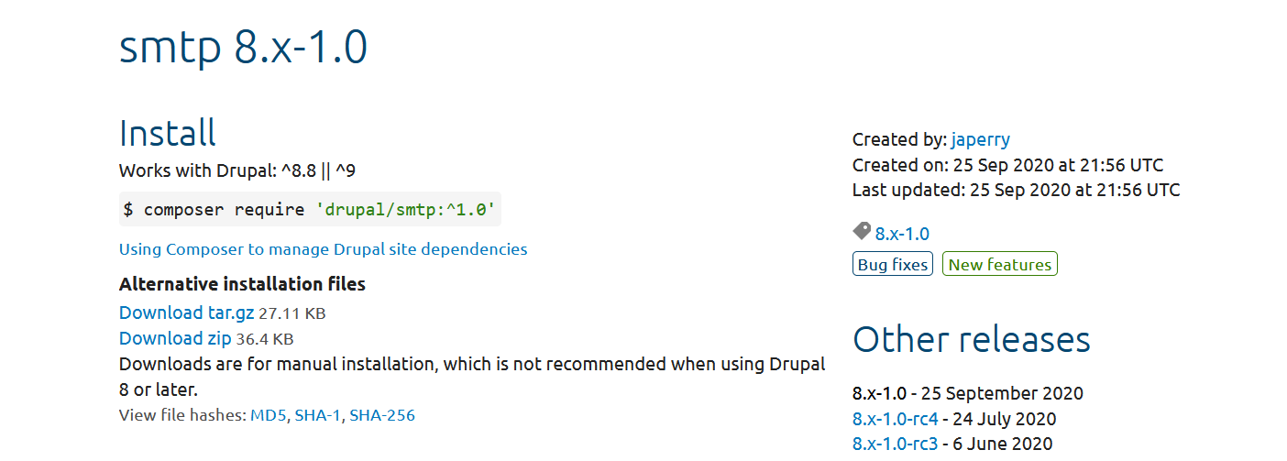Screen dimensions: 1287x461
Task: Open the 8.x-1.0-rc4 release
Action: tap(895, 419)
